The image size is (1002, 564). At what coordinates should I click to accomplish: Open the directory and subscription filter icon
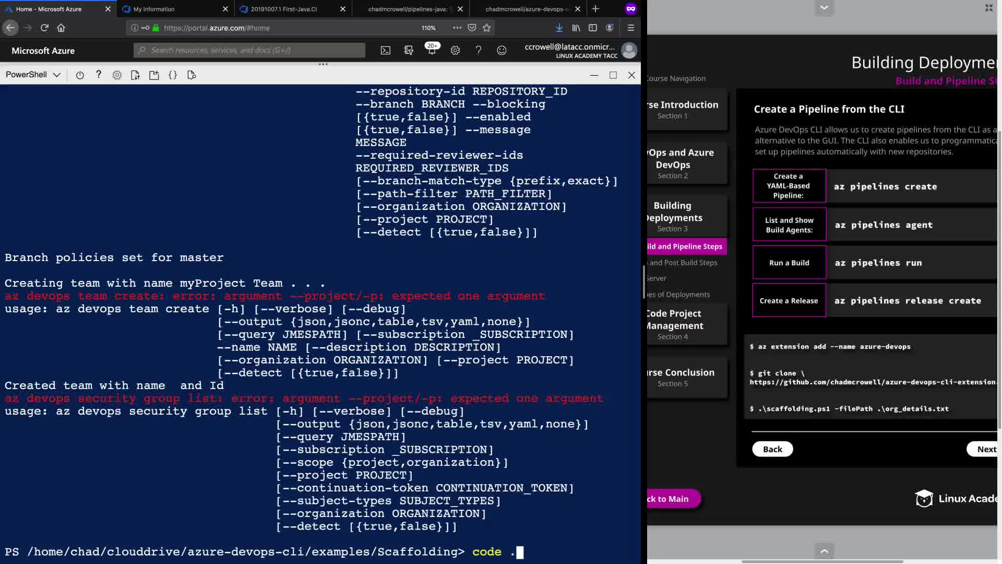(409, 51)
